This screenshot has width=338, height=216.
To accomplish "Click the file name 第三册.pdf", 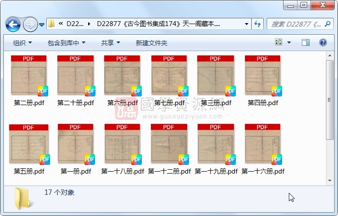I will pos(216,103).
